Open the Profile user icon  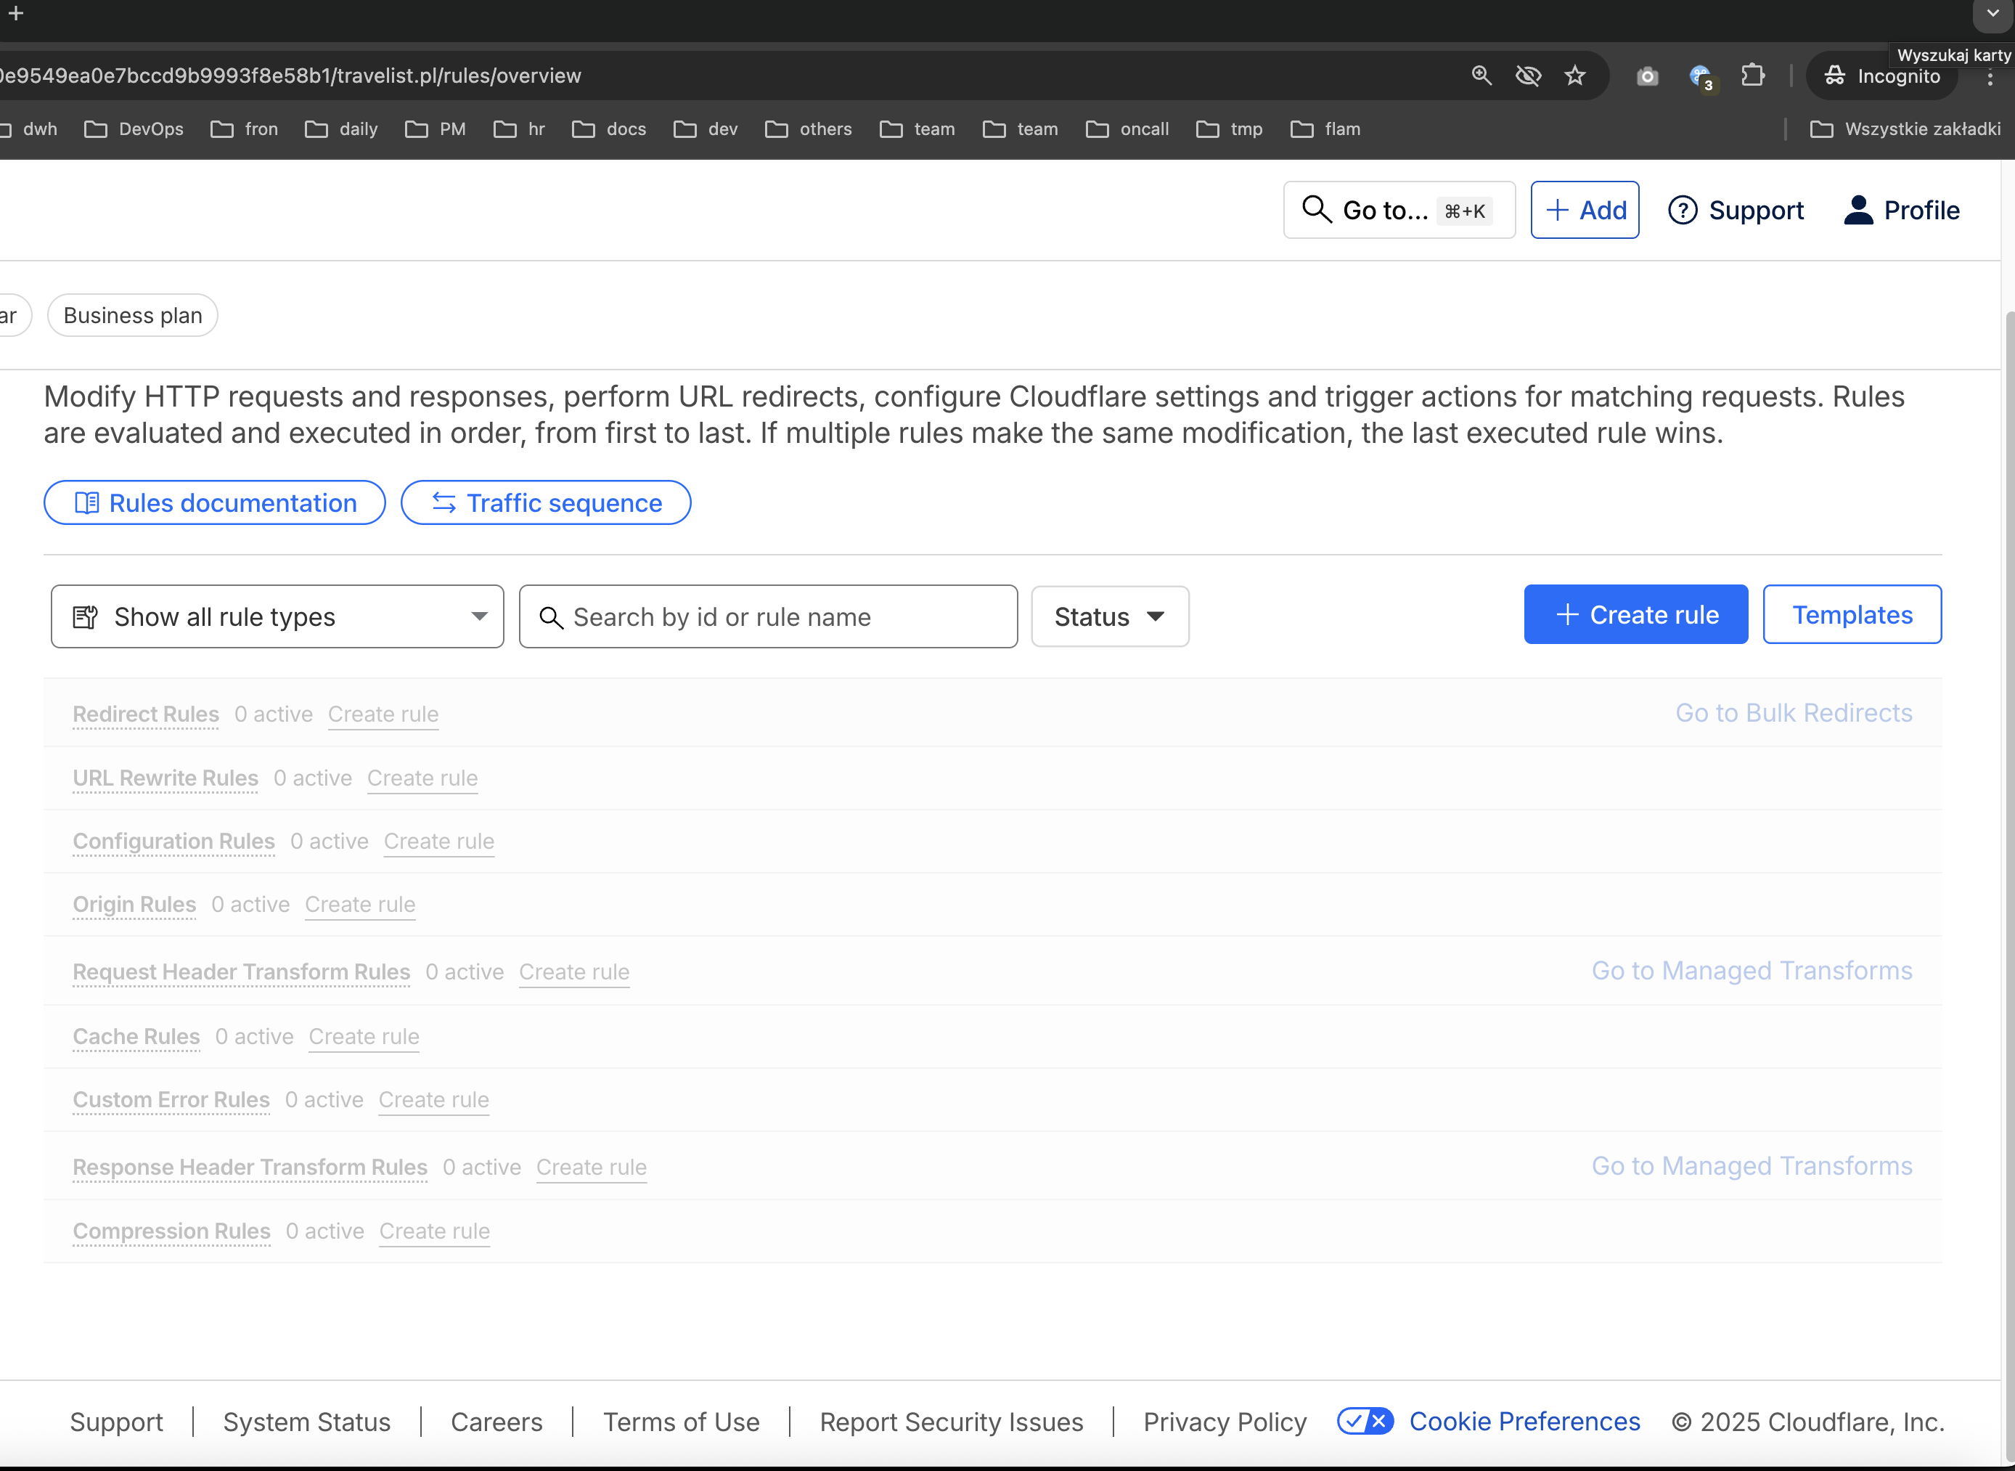1858,210
